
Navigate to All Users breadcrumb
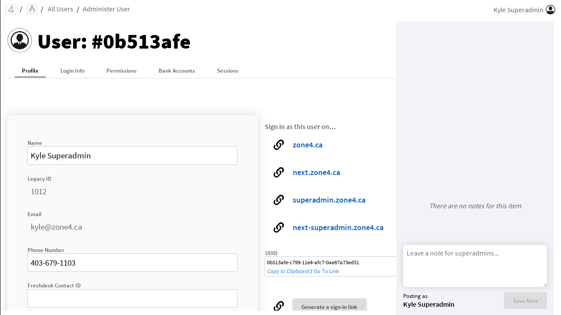coord(60,9)
